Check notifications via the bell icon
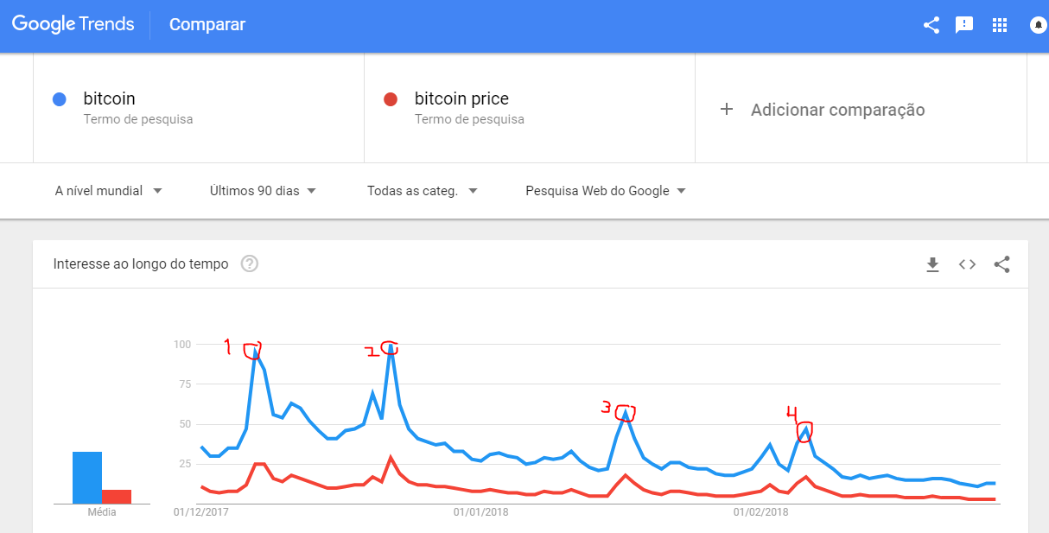This screenshot has width=1049, height=533. click(x=1036, y=25)
